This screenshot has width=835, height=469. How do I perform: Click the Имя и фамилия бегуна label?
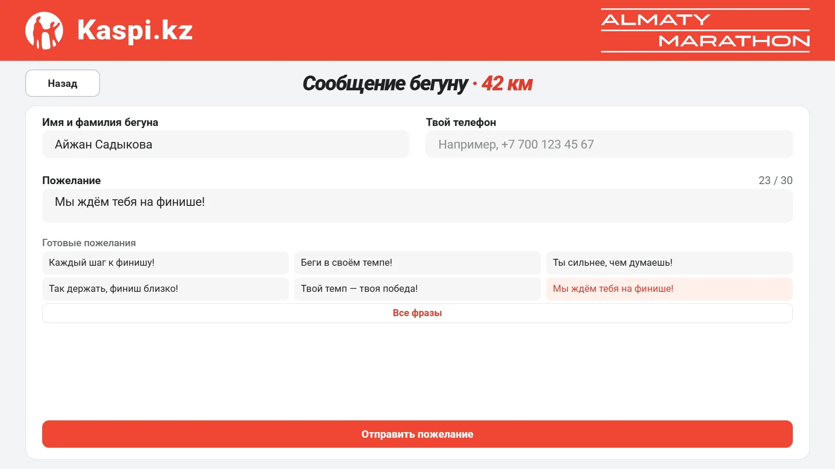pos(100,122)
